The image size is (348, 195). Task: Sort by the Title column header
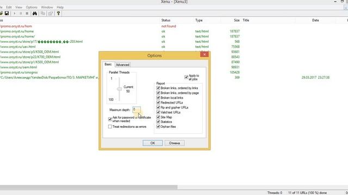click(246, 20)
